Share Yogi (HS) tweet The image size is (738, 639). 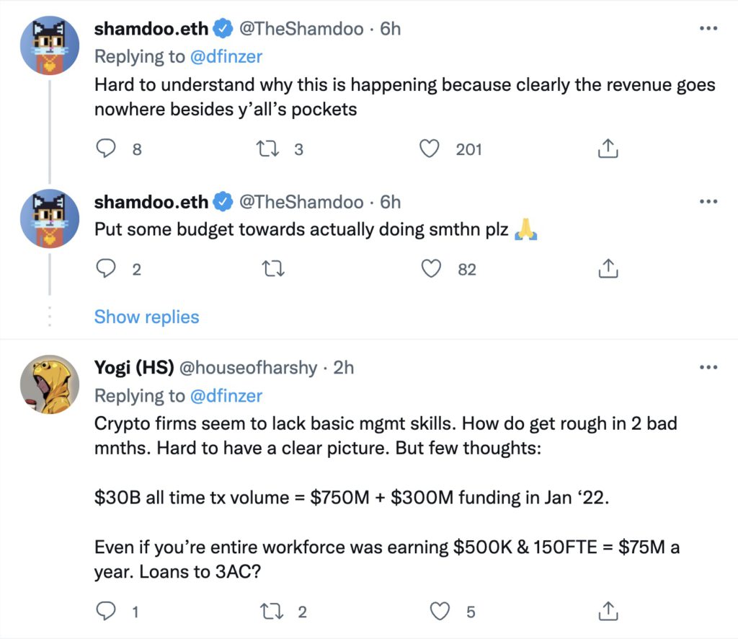(608, 612)
